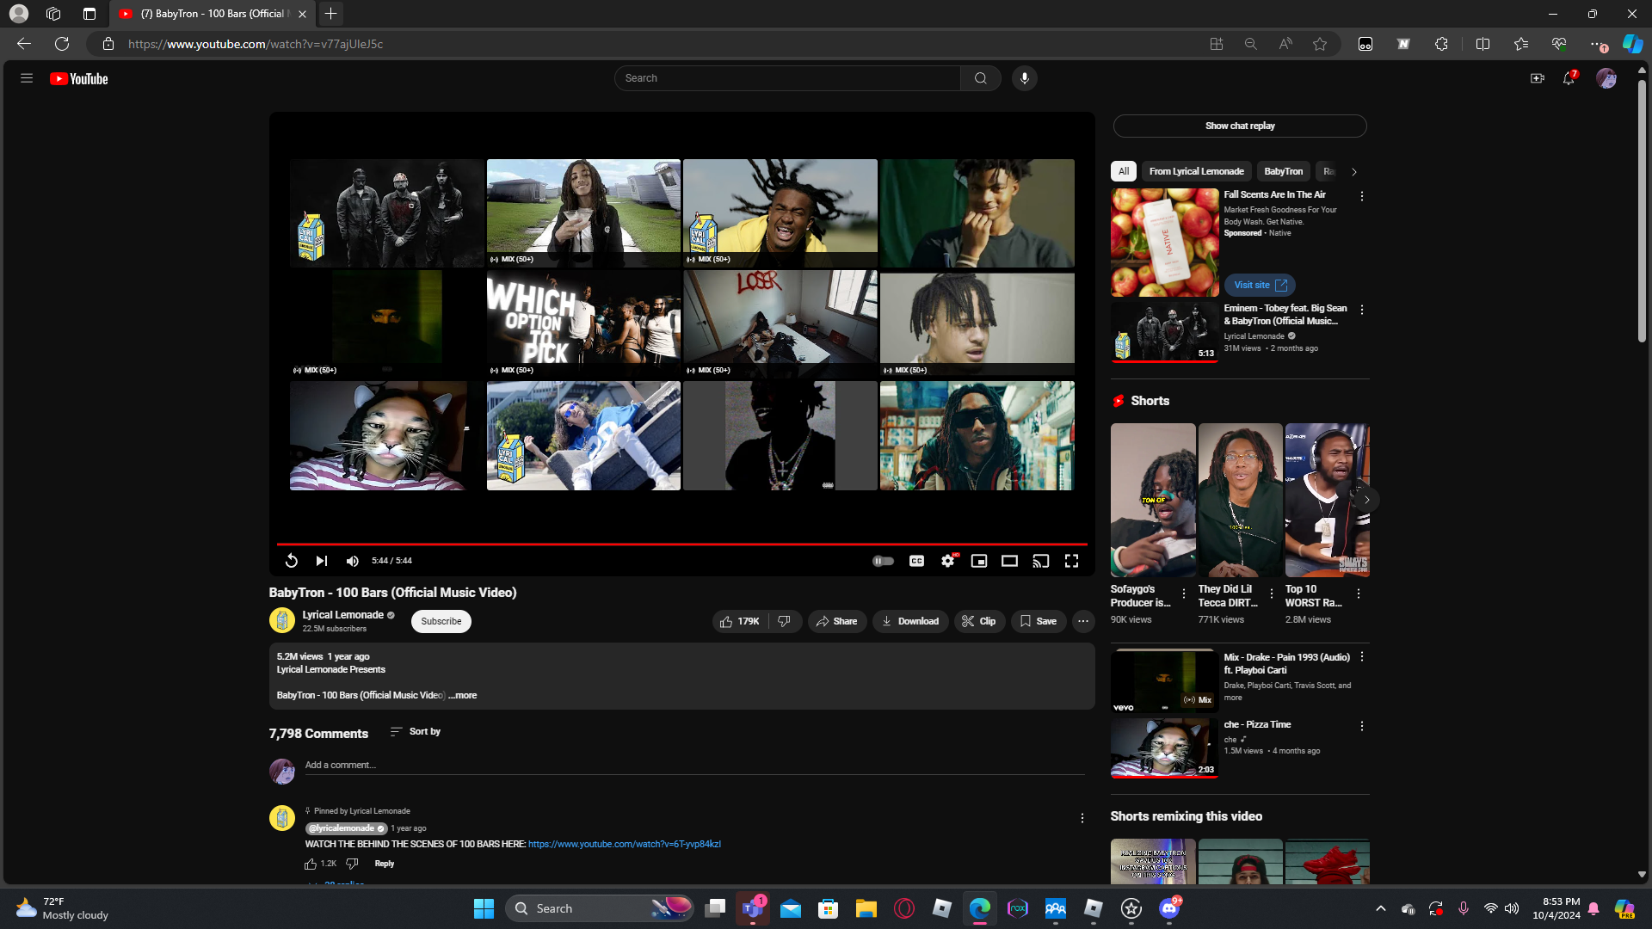Open a new browser tab
The width and height of the screenshot is (1652, 929).
pyautogui.click(x=330, y=14)
